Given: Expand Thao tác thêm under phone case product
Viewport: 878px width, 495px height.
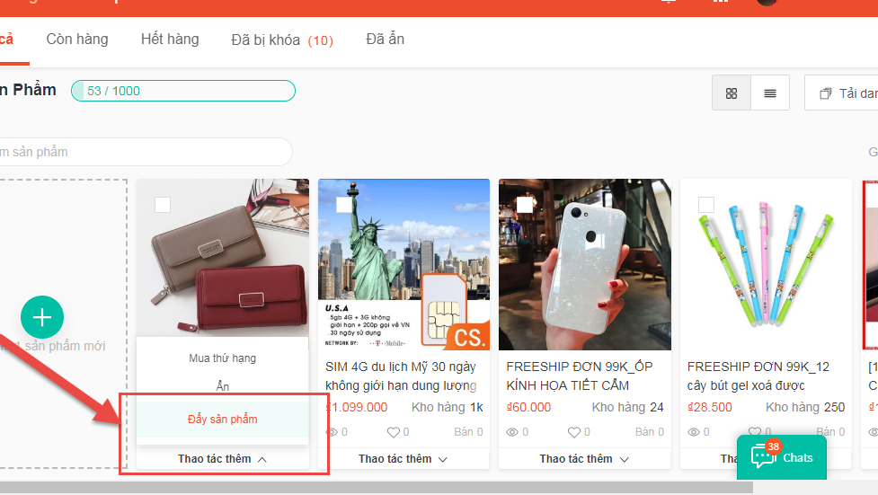Looking at the screenshot, I should click(584, 459).
